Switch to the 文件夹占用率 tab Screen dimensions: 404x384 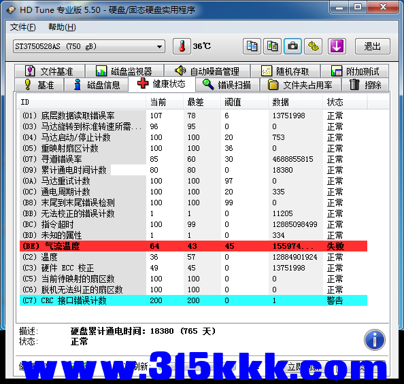(301, 85)
